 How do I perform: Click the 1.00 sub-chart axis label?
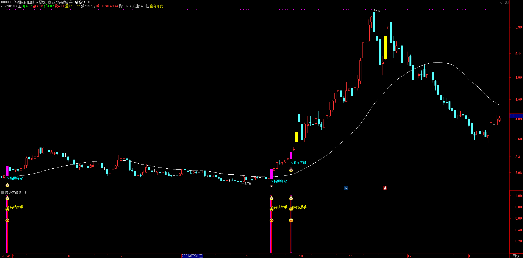point(518,196)
